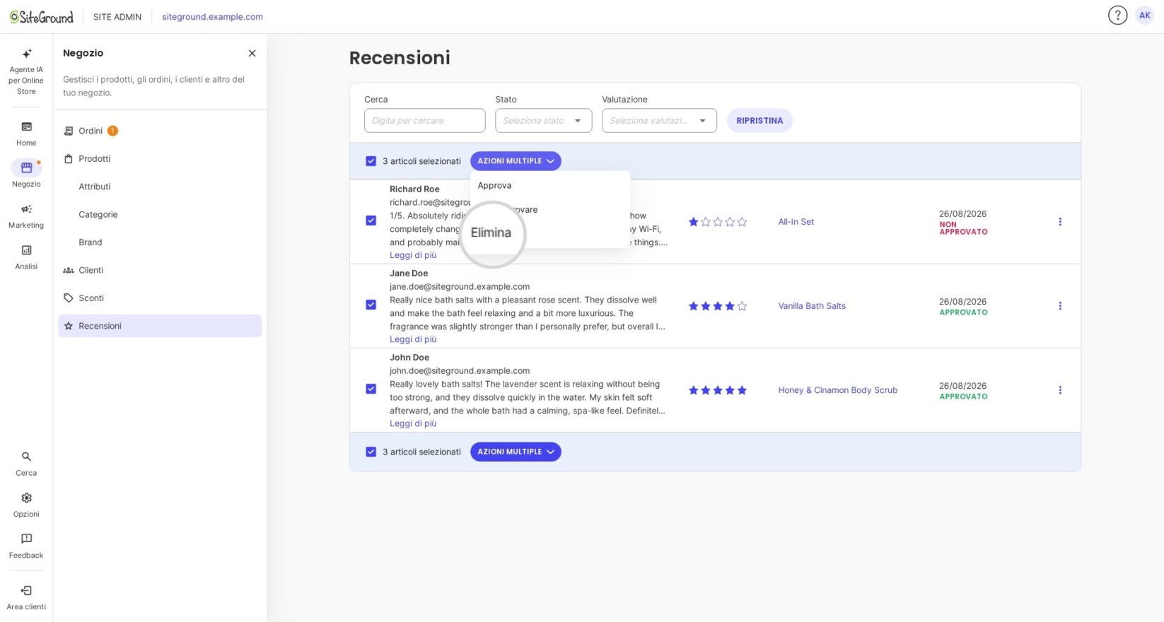This screenshot has width=1164, height=622.
Task: Toggle the bottom select-all checkbox
Action: [x=371, y=452]
